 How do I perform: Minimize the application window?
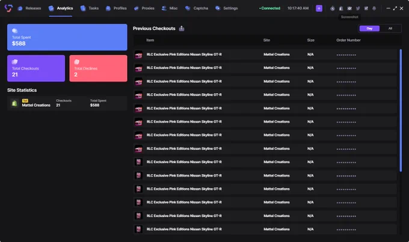tap(388, 8)
